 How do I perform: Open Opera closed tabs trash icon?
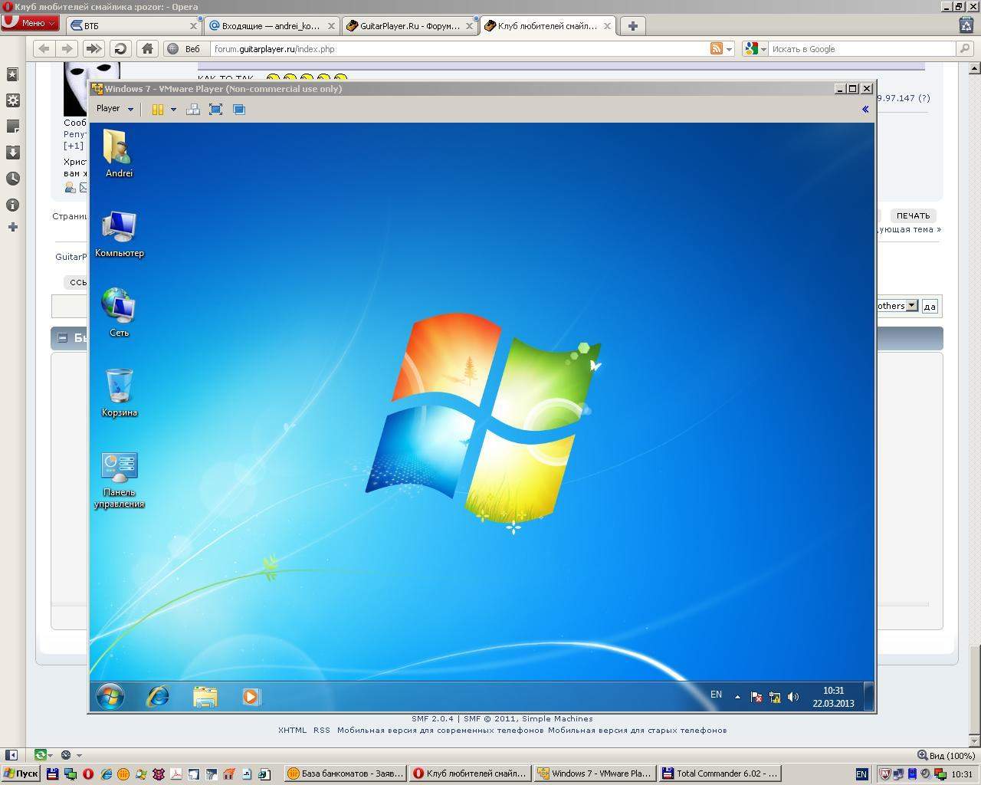tap(967, 25)
